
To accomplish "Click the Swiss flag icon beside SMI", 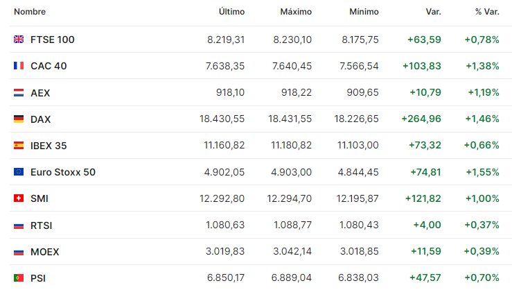I will [19, 198].
